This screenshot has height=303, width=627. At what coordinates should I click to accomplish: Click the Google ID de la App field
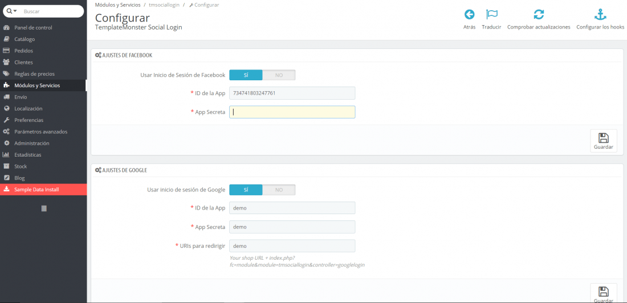click(x=292, y=208)
